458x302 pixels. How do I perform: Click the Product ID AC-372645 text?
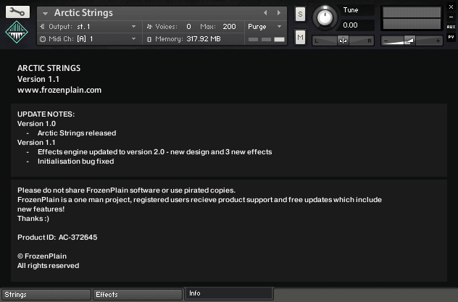click(57, 238)
